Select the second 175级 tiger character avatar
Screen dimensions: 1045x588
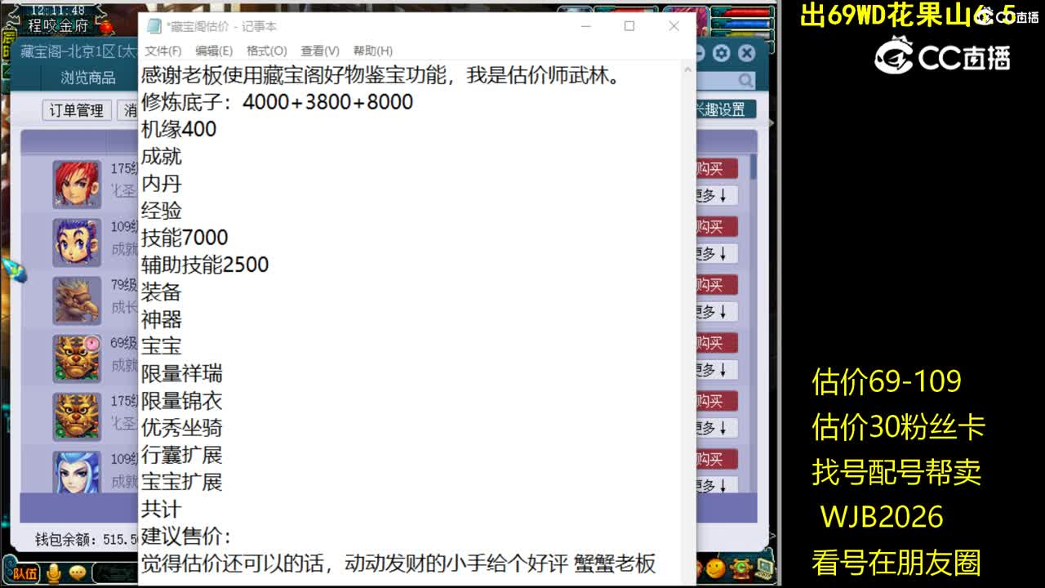coord(78,416)
